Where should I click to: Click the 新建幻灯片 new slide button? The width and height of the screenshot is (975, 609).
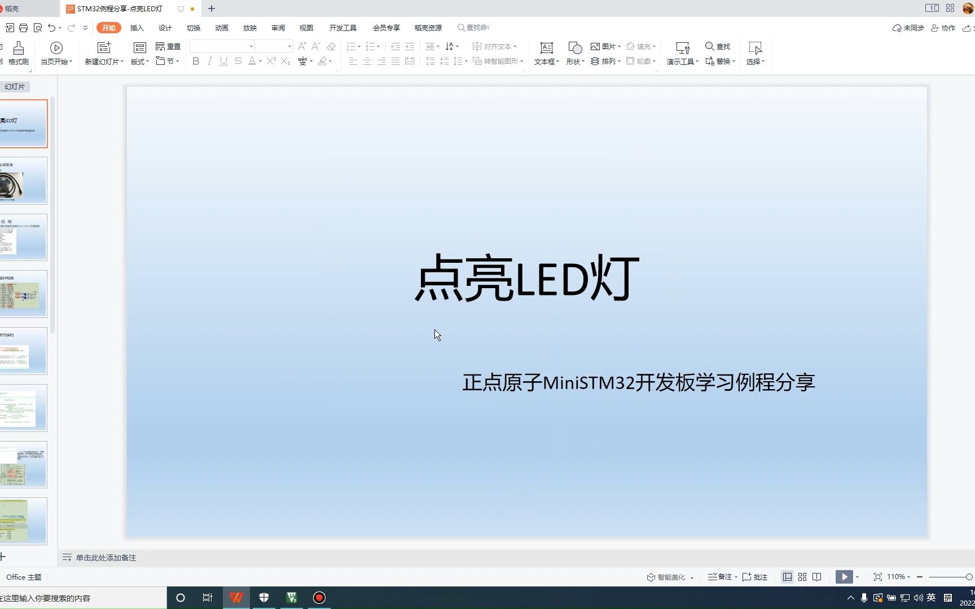[x=103, y=53]
